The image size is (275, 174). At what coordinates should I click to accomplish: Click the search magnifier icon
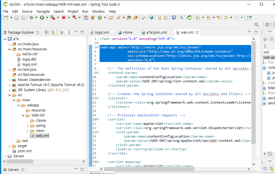click(257, 25)
